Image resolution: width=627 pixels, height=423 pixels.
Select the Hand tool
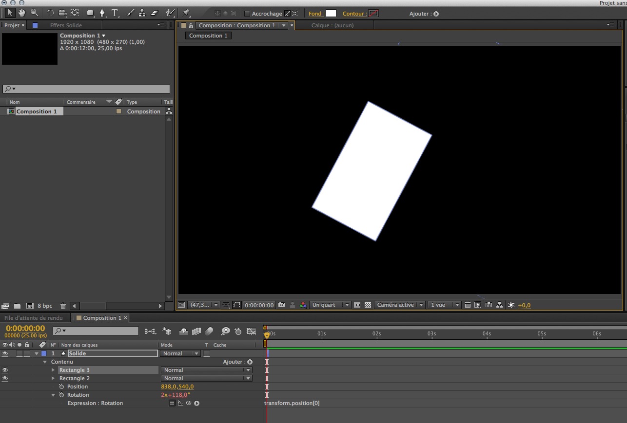tap(22, 13)
